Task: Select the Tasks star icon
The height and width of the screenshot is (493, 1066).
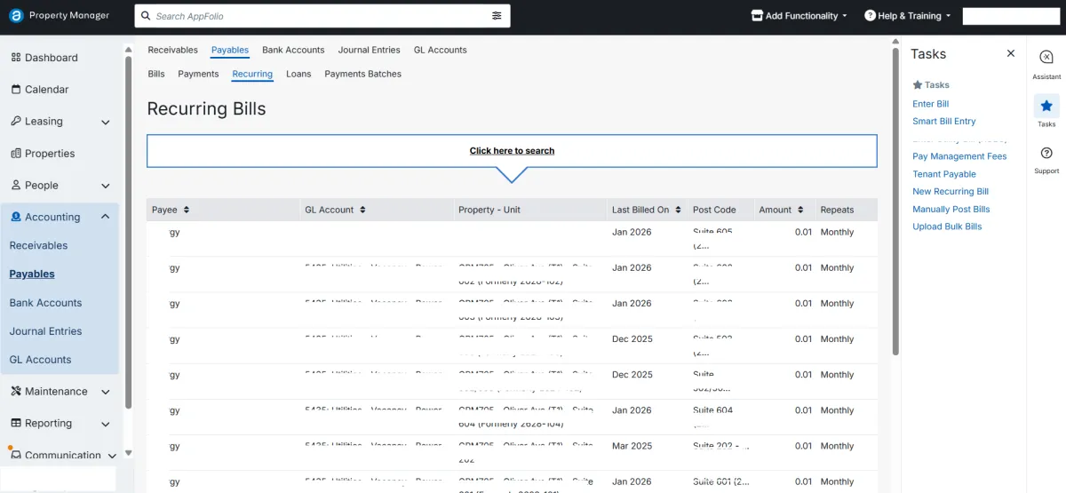Action: click(x=1046, y=106)
